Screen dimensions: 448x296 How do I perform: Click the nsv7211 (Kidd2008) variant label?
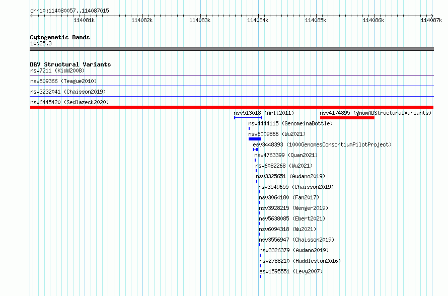point(57,70)
